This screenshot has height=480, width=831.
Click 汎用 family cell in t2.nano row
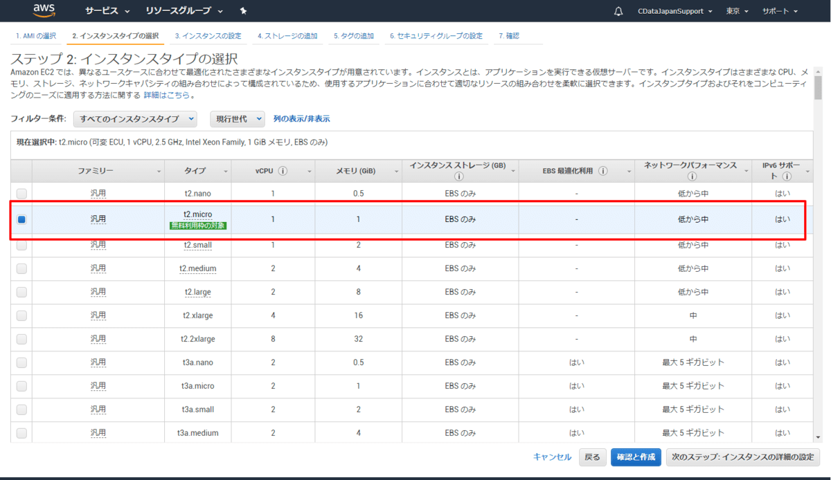coord(98,194)
